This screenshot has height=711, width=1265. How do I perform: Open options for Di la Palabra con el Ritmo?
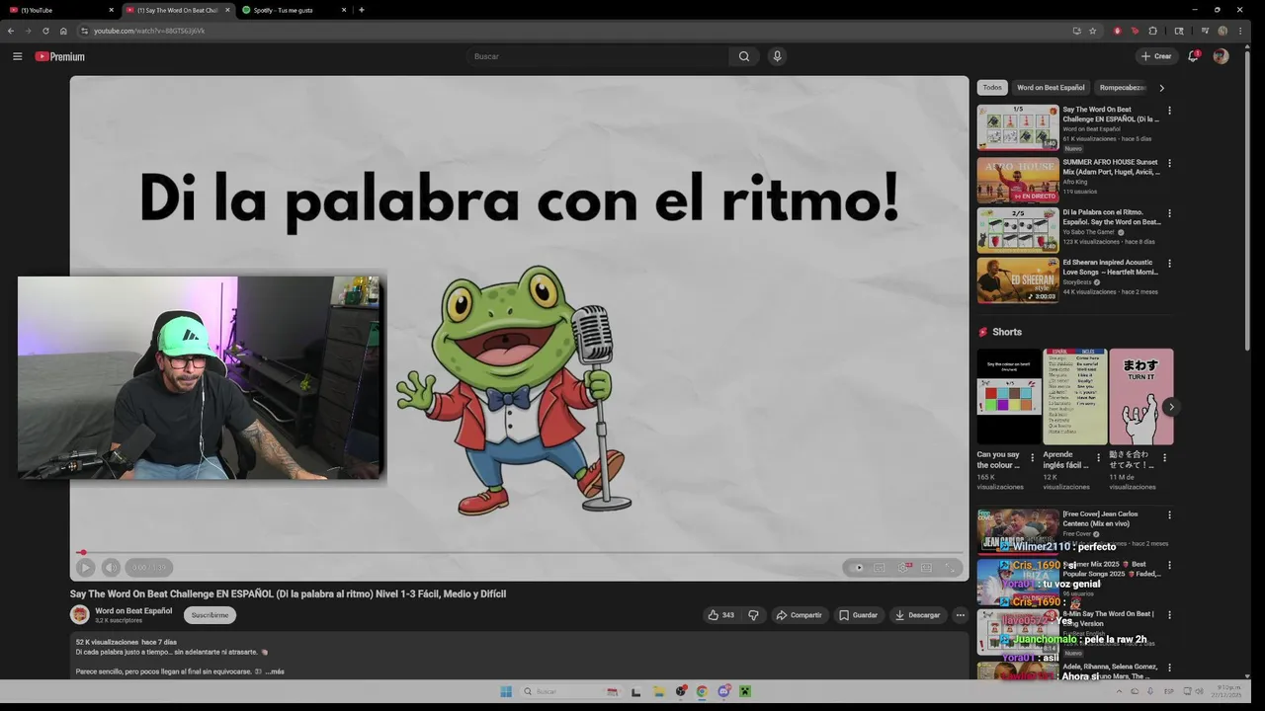coord(1169,213)
